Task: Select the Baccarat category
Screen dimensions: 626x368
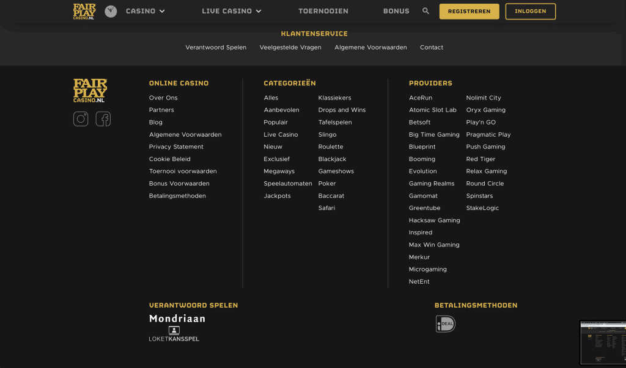Action: coord(331,196)
